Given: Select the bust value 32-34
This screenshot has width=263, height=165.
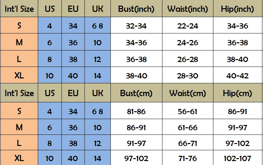Looking at the screenshot, I should tap(136, 26).
